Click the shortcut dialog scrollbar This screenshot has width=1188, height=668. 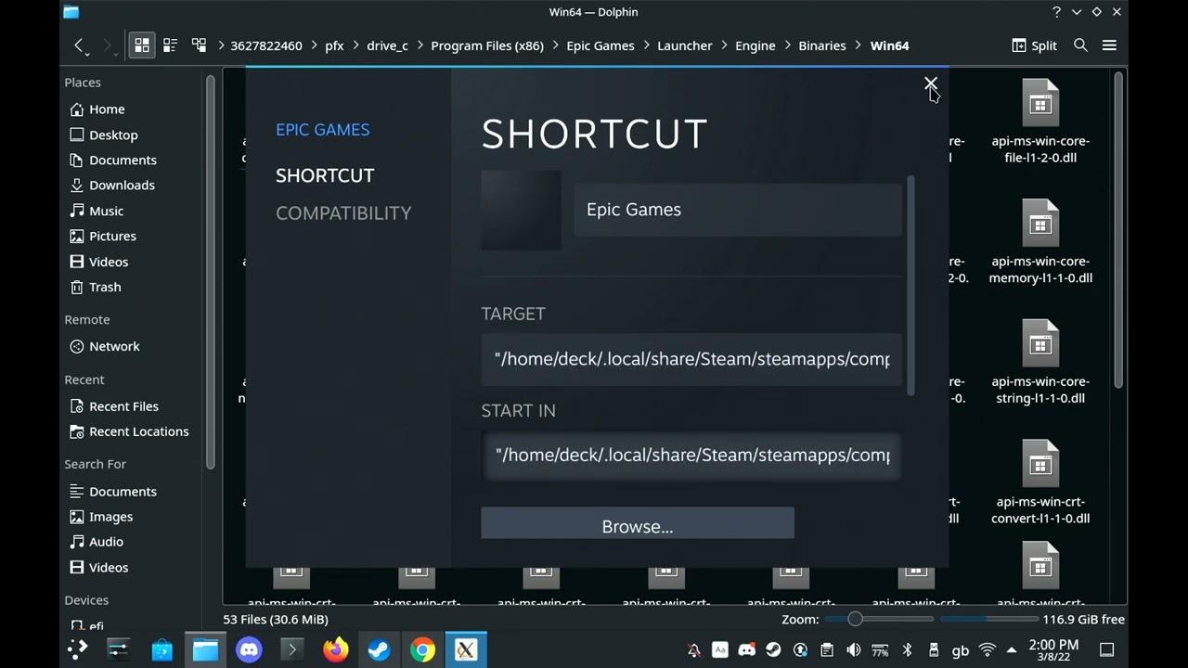(911, 286)
